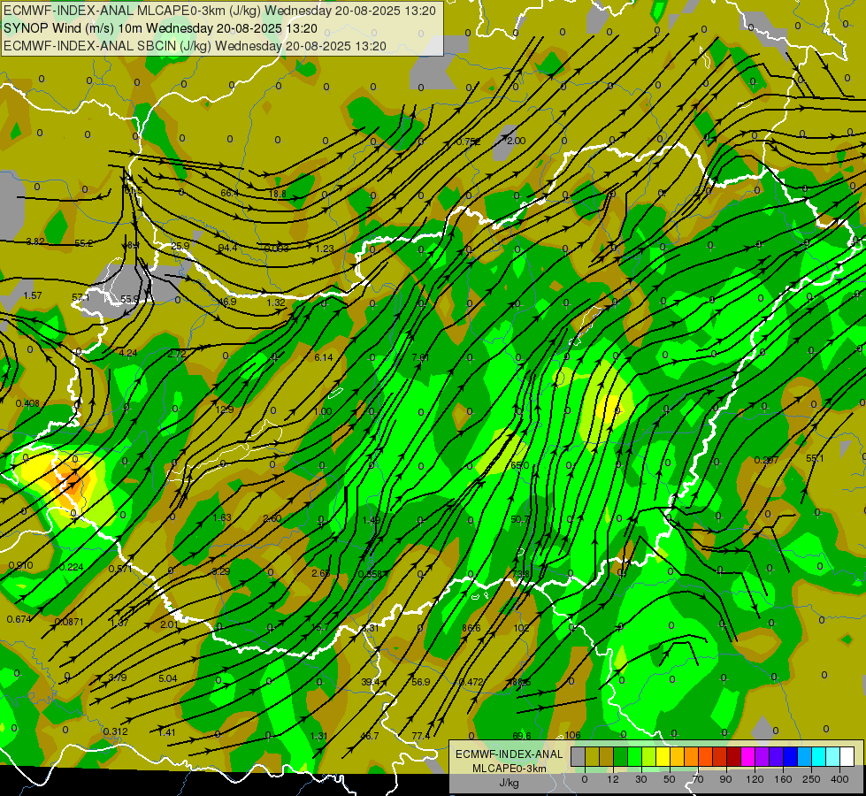Click the legend title 'ECMWF-INDEX-ANAL'
Screen dimensions: 866x796
click(510, 754)
